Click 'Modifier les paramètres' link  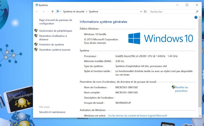pyautogui.click(x=181, y=89)
